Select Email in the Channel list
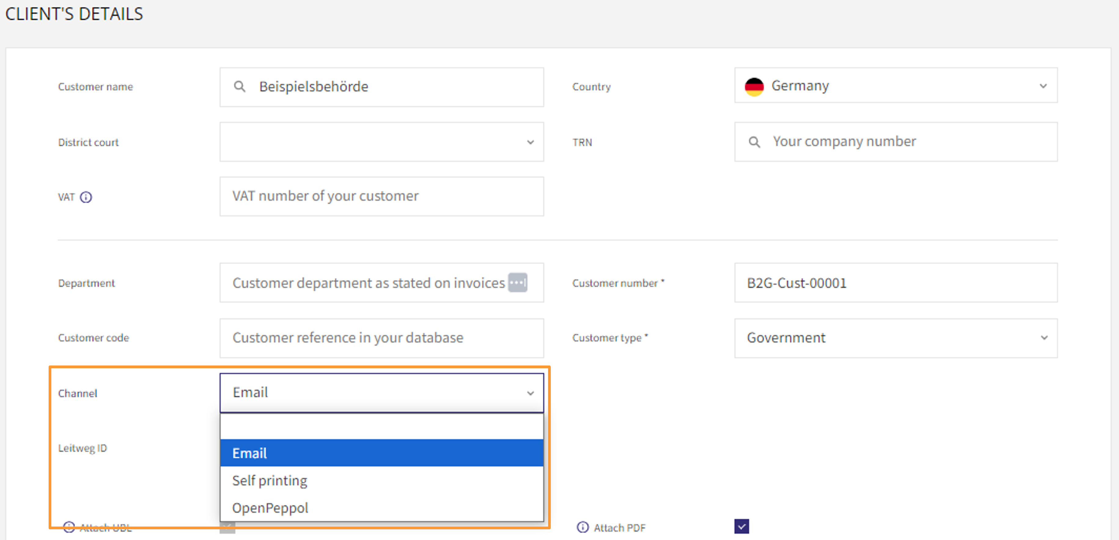Image resolution: width=1119 pixels, height=540 pixels. click(381, 453)
